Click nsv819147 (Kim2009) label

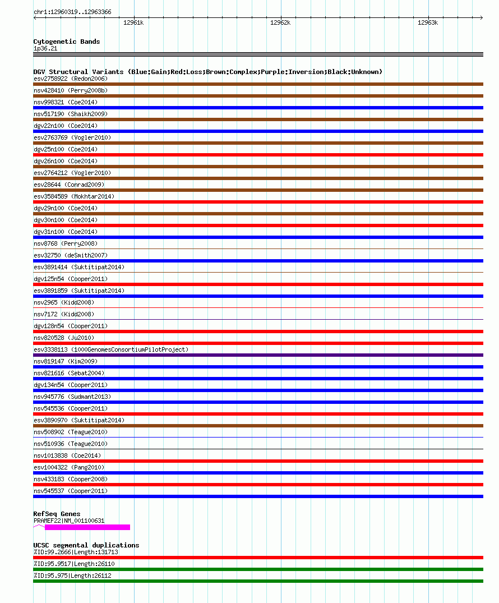coord(66,361)
